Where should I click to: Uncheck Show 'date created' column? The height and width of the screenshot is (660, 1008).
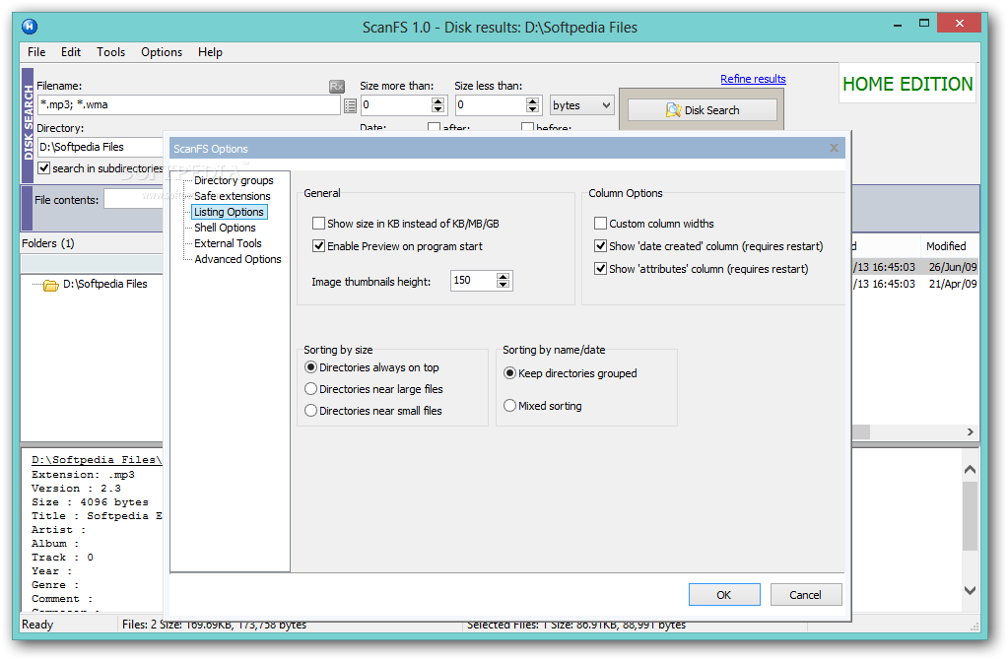click(600, 245)
